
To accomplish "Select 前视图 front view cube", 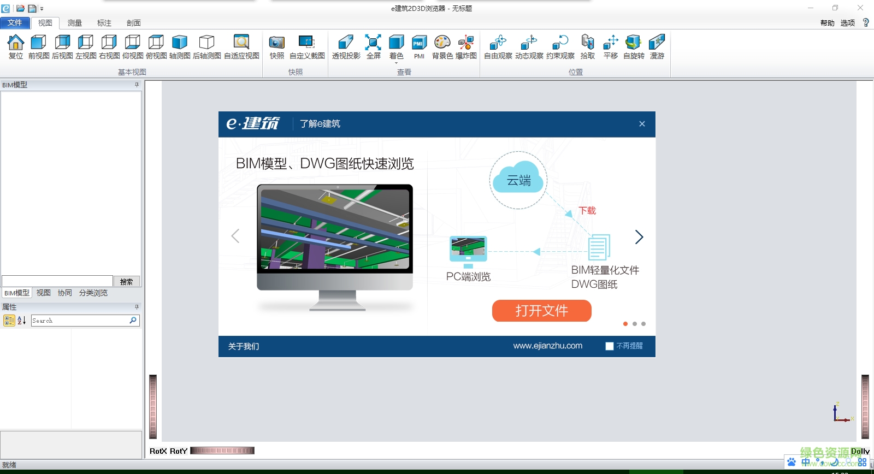I will 39,47.
